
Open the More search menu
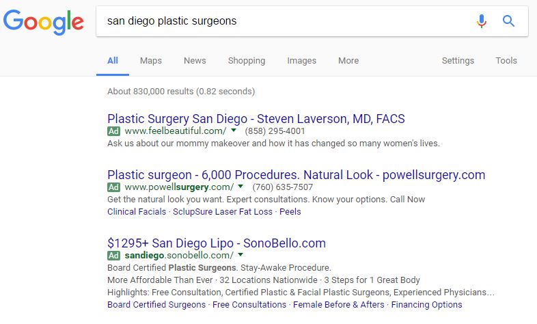click(x=348, y=61)
